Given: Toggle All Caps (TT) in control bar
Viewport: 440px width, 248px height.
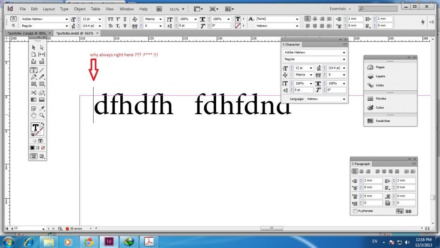Looking at the screenshot, I should [x=110, y=19].
